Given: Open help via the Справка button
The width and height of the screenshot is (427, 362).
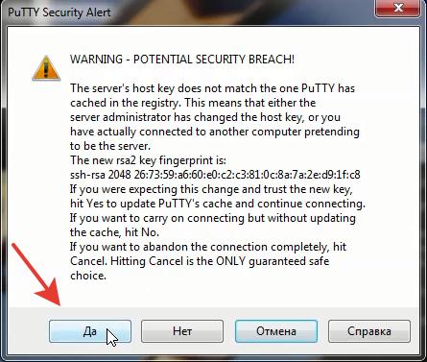Looking at the screenshot, I should click(369, 331).
